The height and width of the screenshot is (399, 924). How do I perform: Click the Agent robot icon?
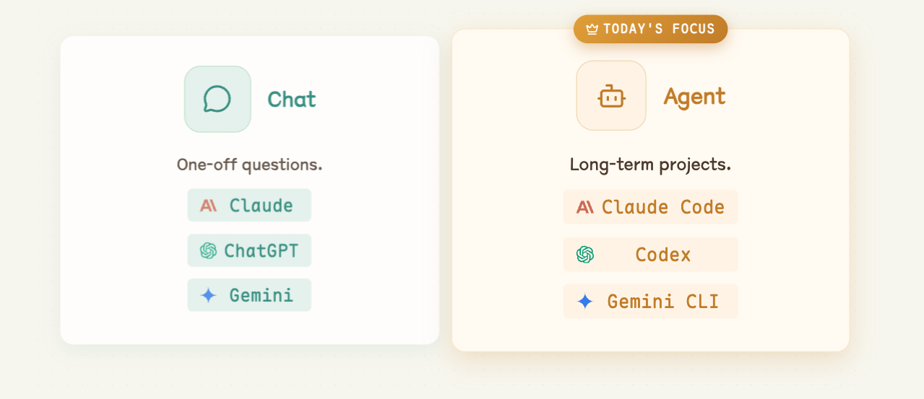611,96
